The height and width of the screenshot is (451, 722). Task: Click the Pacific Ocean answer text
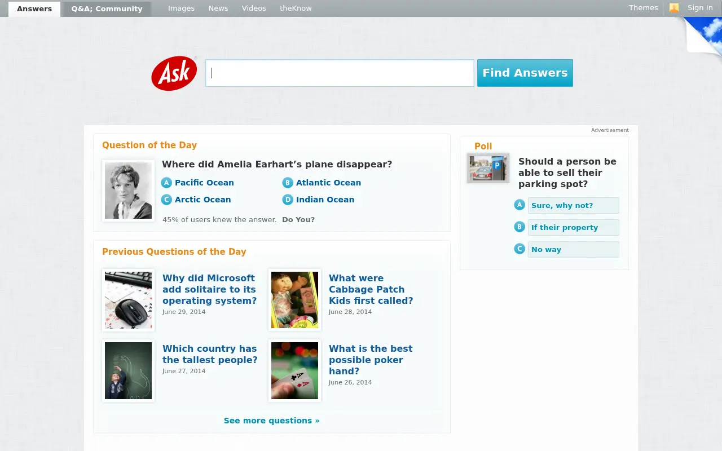point(204,183)
